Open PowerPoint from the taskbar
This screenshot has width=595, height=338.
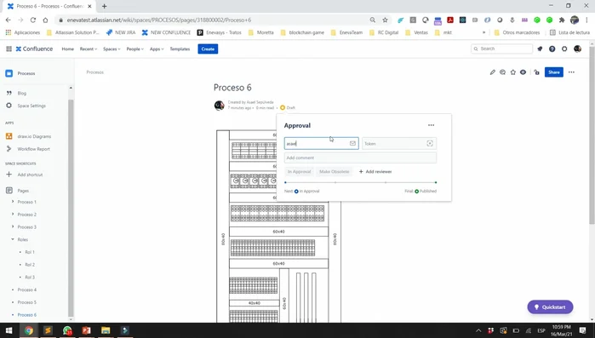(86, 330)
